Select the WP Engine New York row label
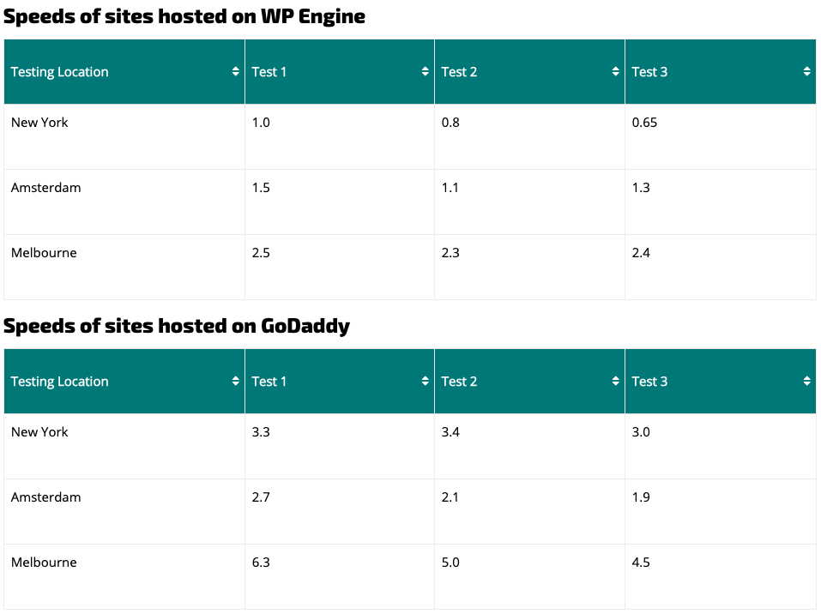 [x=39, y=123]
